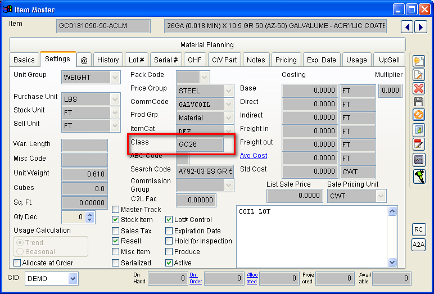This screenshot has height=294, width=434.
Task: Switch to the Pricing tab
Action: click(x=286, y=60)
